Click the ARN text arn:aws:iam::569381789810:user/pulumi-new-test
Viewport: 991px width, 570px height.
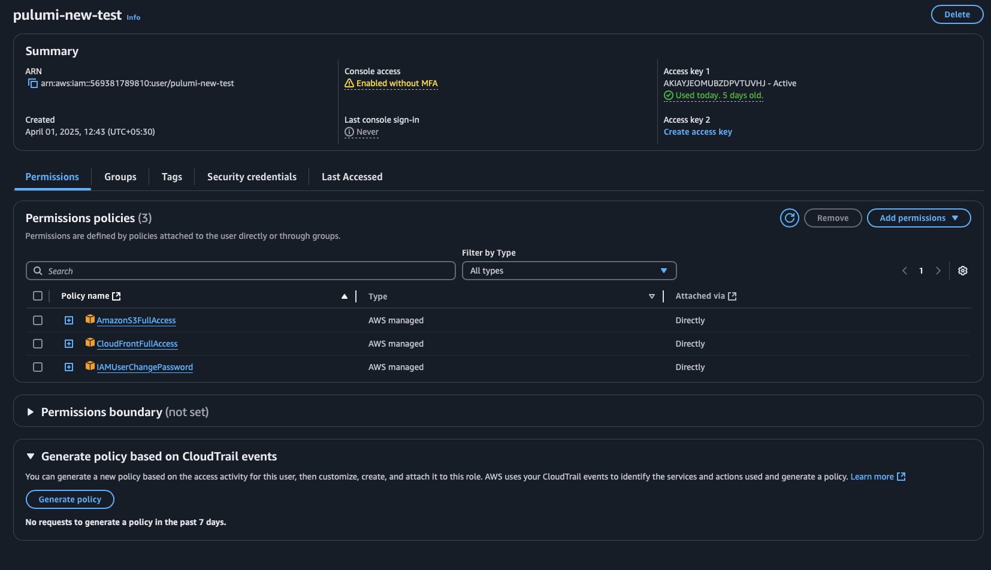[137, 83]
